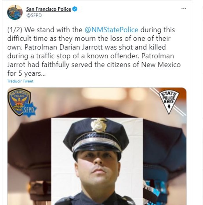The height and width of the screenshot is (205, 203).
Task: Open the three-dot tweet options menu
Action: tap(184, 9)
